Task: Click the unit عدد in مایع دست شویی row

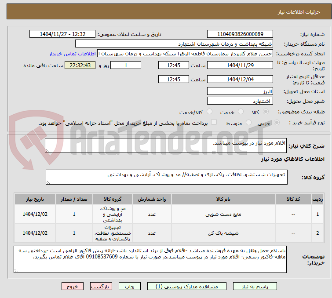Action: coord(152,214)
